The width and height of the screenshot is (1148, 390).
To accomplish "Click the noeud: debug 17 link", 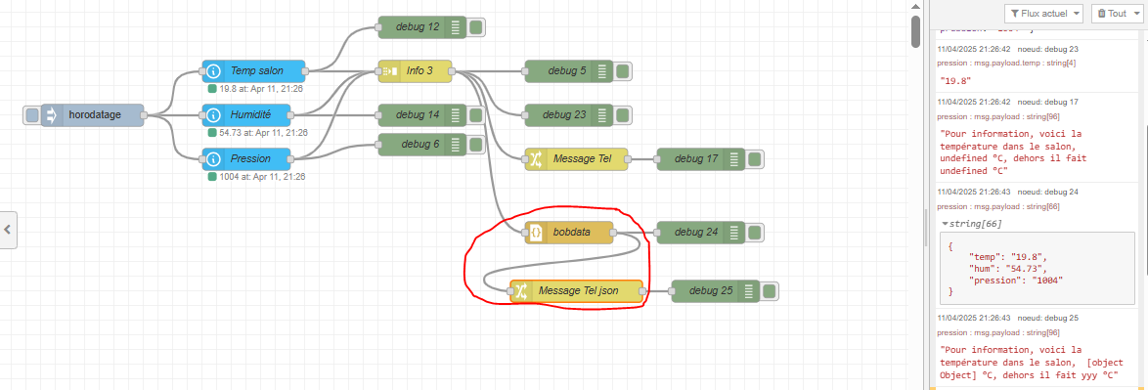I will coord(1047,102).
